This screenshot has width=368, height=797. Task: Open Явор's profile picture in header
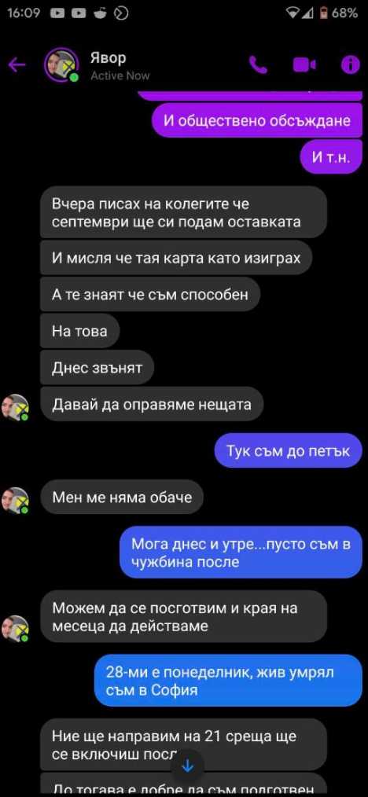(x=61, y=64)
